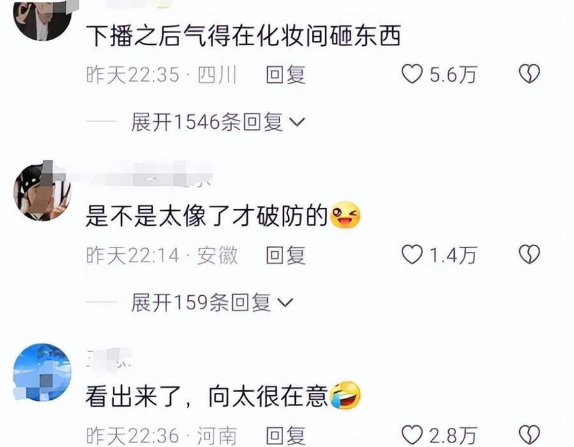Screen dimensions: 574x447
Task: Reply to the comment posted from 安徽
Action: (286, 255)
